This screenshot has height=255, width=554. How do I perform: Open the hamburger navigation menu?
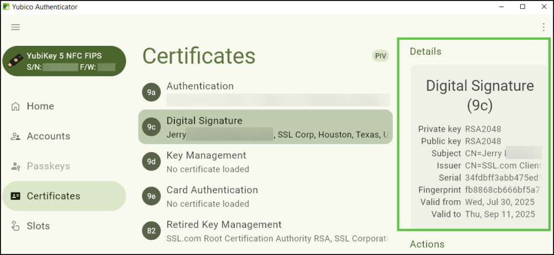(x=16, y=27)
